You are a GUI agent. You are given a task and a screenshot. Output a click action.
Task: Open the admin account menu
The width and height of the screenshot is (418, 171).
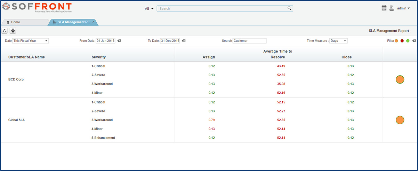coord(403,8)
